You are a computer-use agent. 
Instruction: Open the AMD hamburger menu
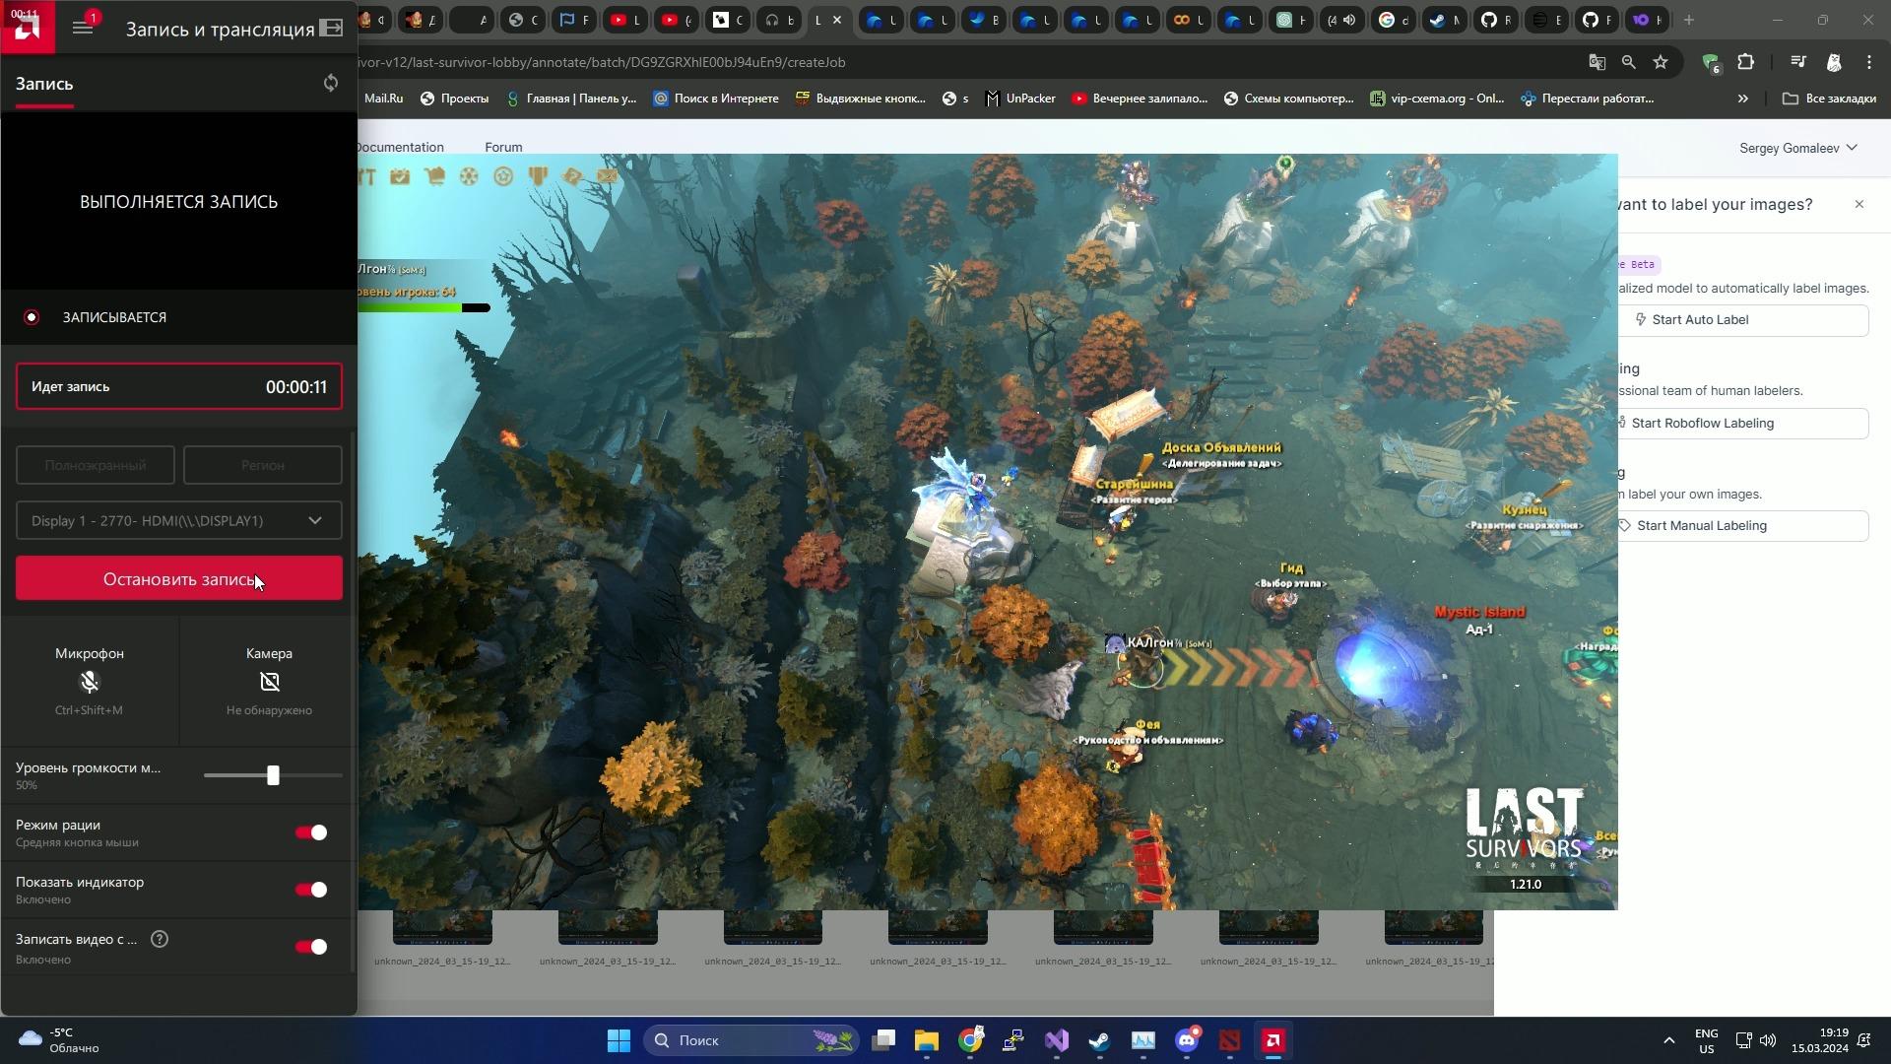[83, 28]
